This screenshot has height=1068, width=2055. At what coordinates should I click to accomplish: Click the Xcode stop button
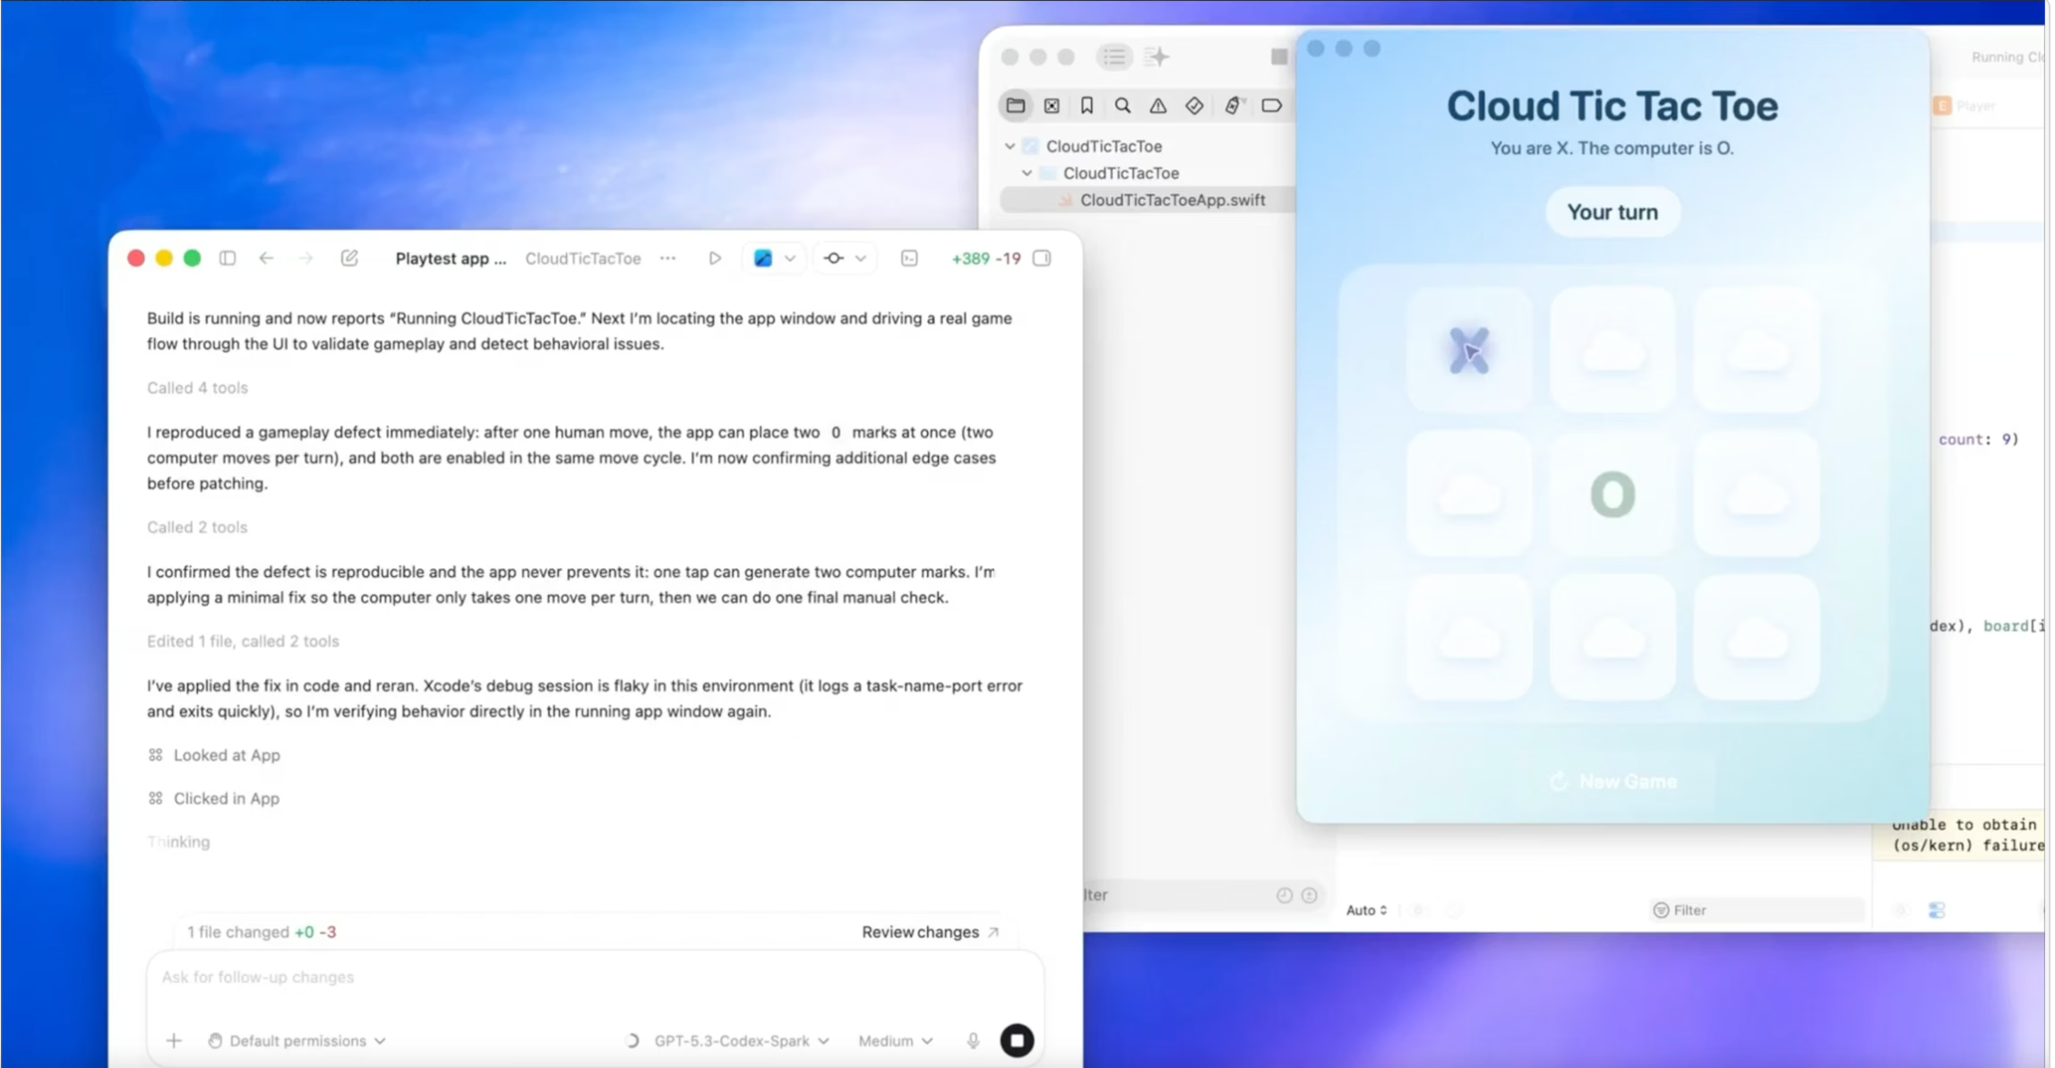(1278, 57)
